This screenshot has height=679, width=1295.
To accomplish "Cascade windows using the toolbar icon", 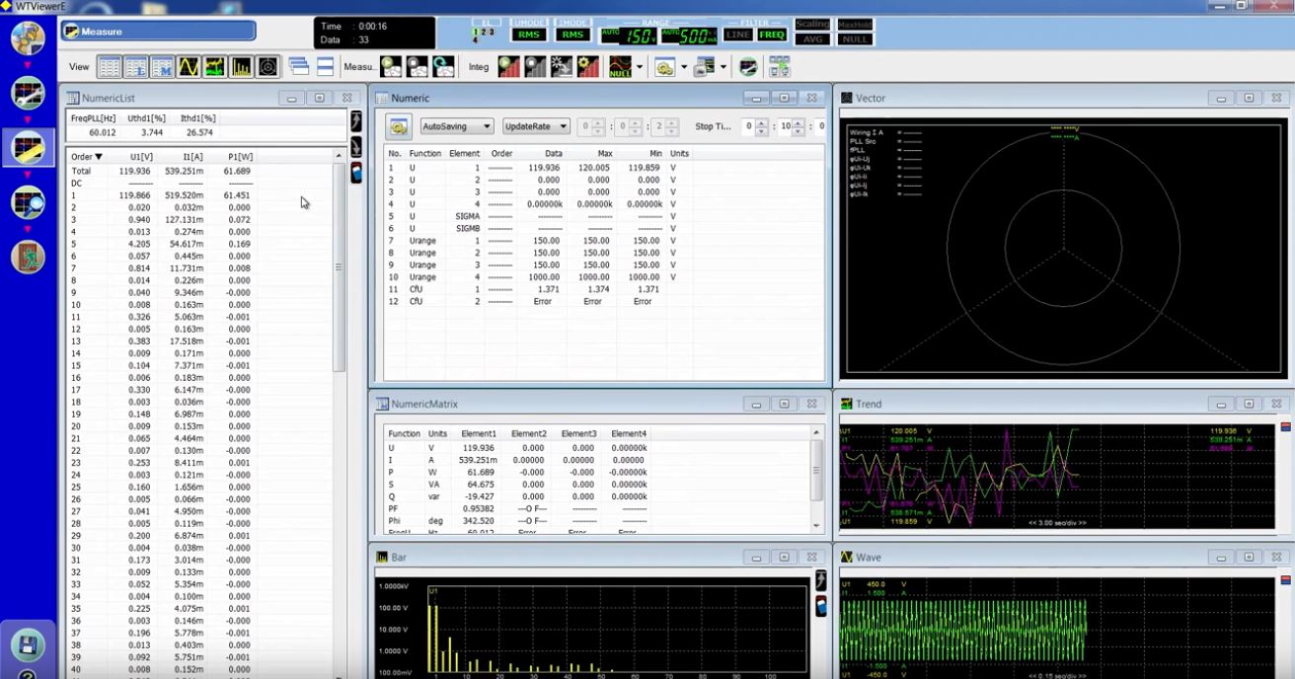I will click(299, 67).
